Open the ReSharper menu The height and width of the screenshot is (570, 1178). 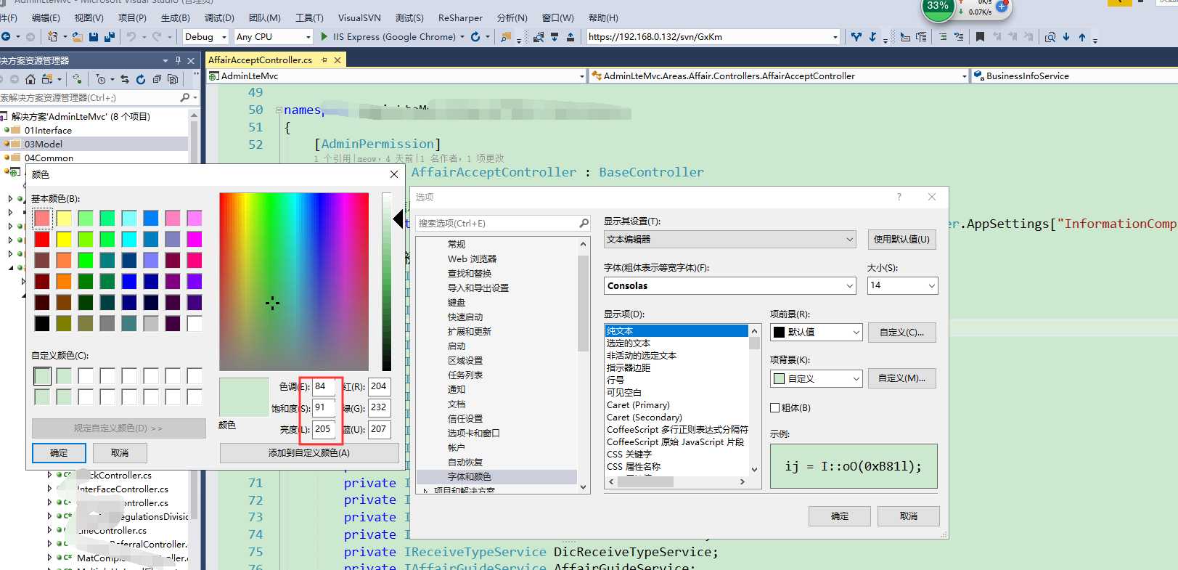pyautogui.click(x=460, y=17)
